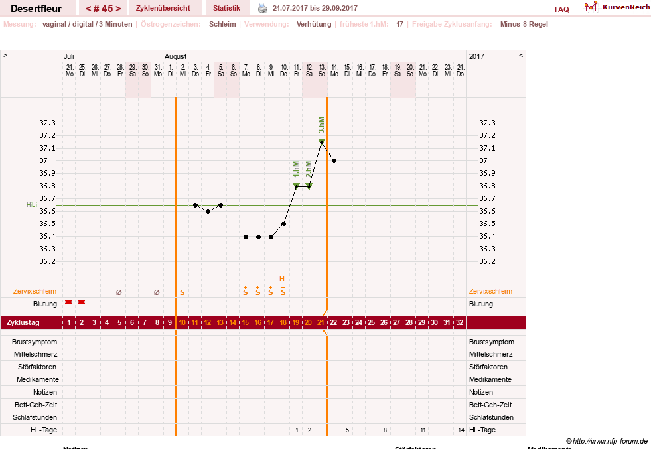The image size is (651, 449).
Task: Click the vaginal / digital / 3 Minuten value
Action: click(87, 24)
